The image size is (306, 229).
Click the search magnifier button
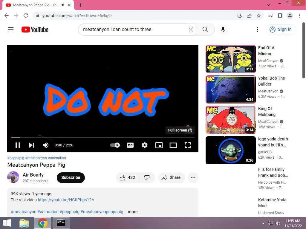tap(205, 30)
